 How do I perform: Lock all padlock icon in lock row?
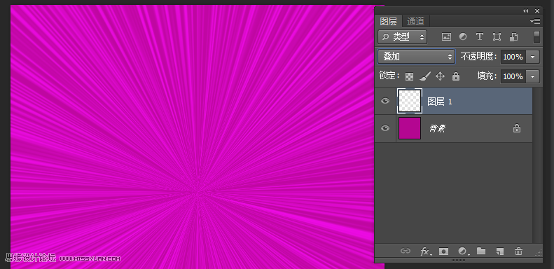(x=456, y=76)
